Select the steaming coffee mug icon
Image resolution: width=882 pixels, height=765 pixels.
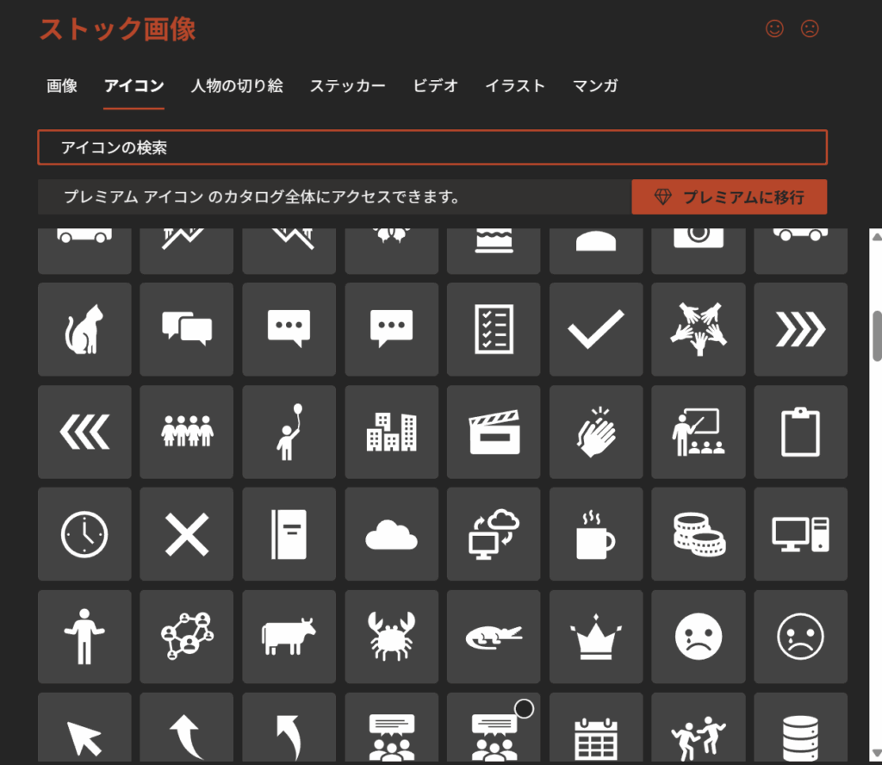tap(596, 534)
